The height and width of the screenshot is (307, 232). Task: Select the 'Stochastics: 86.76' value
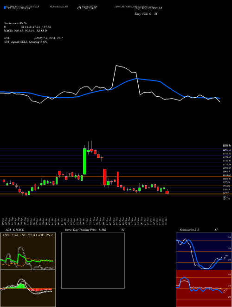coord(15,23)
